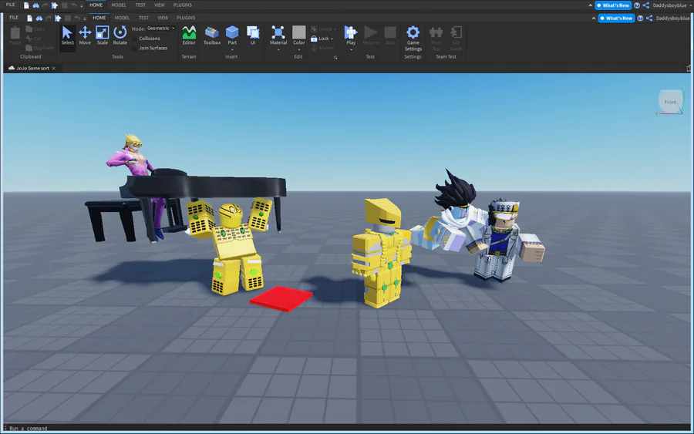This screenshot has width=694, height=434.
Task: Open FILE menu in the top row
Action: pyautogui.click(x=11, y=5)
